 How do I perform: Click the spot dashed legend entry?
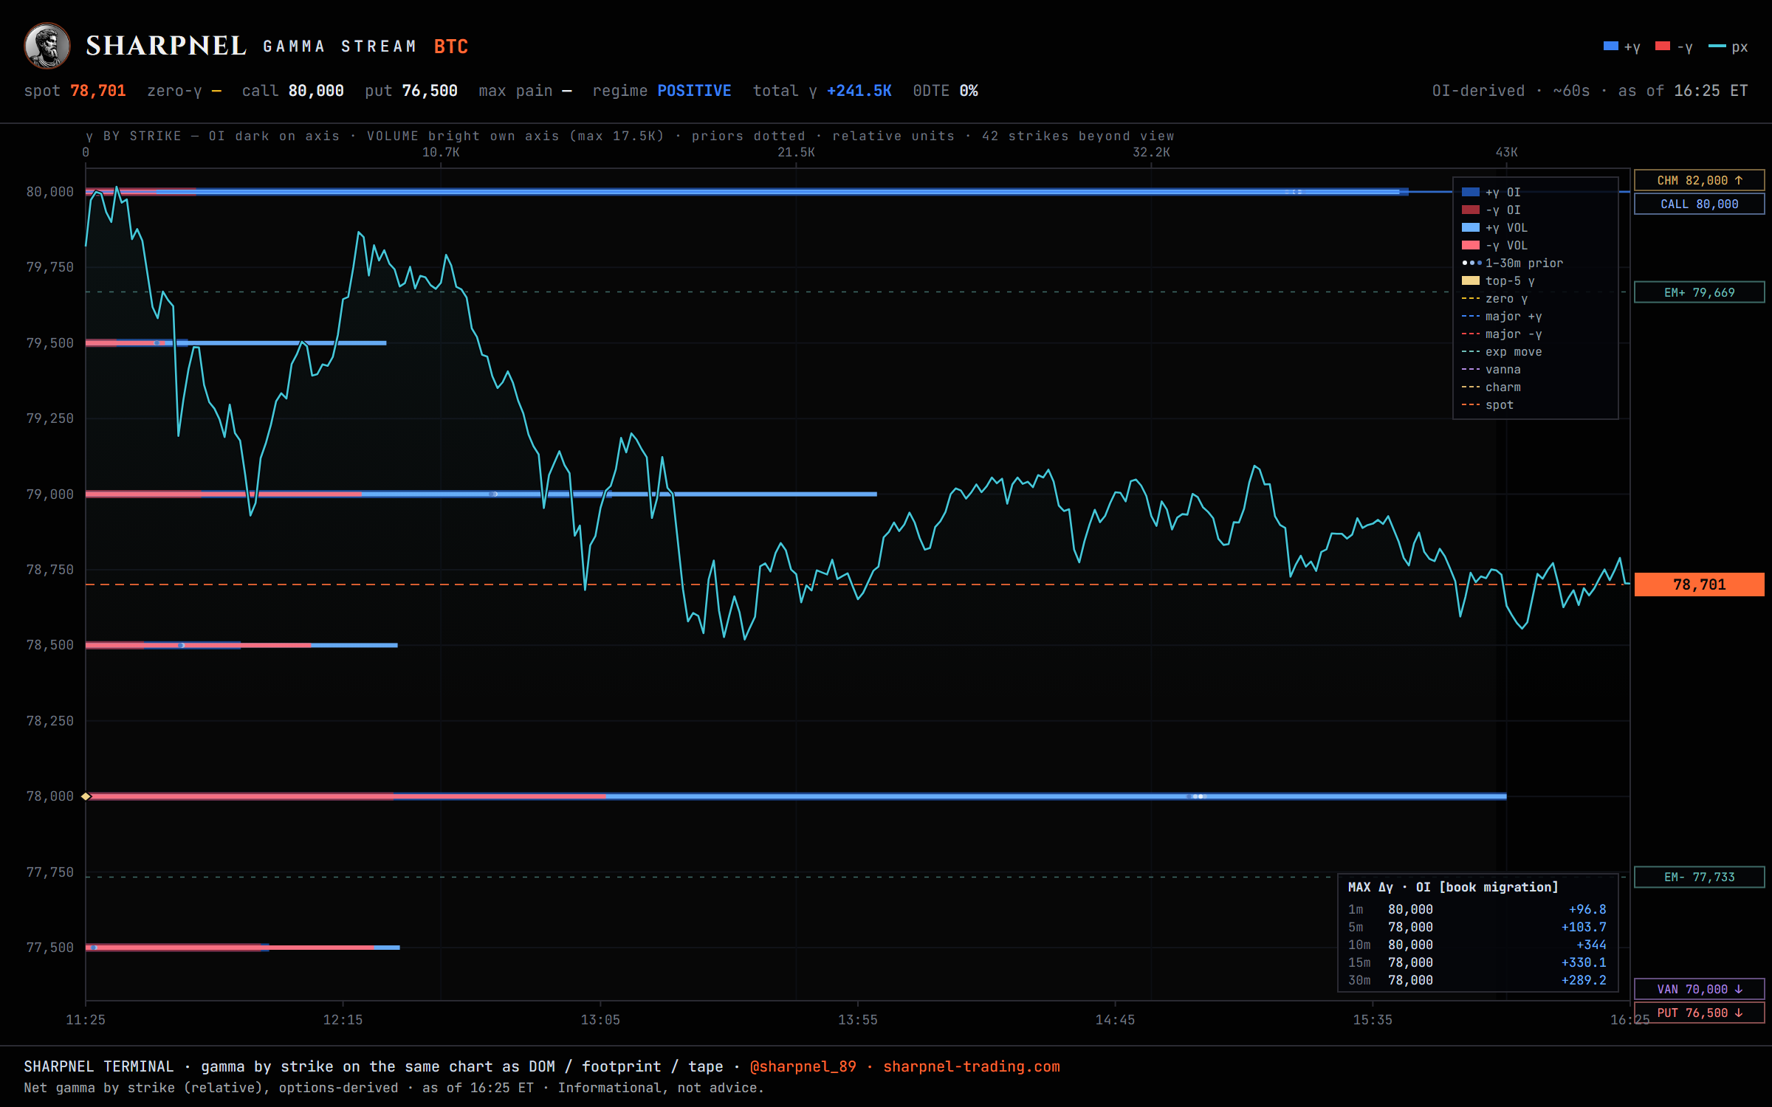coord(1488,404)
